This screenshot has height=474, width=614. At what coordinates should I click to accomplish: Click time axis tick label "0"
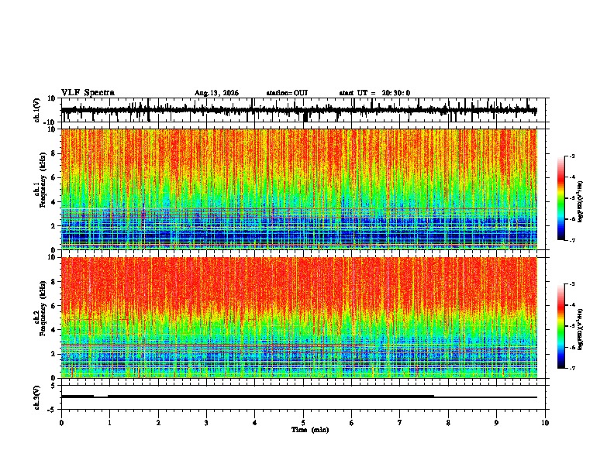tap(61, 423)
